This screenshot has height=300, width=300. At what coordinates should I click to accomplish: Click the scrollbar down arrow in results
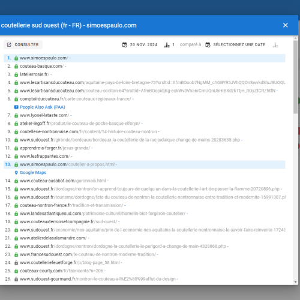296,282
